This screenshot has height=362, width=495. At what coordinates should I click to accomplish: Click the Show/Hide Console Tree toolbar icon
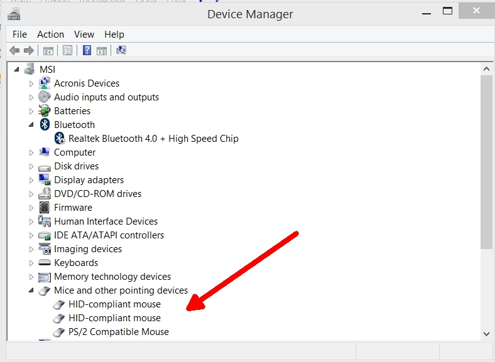coord(48,51)
